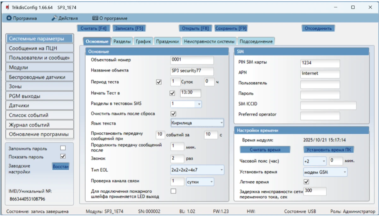Screen dimensions: 379x216
Task: Expand the Разделы в тестовом SMS dropdown
Action: (x=186, y=104)
